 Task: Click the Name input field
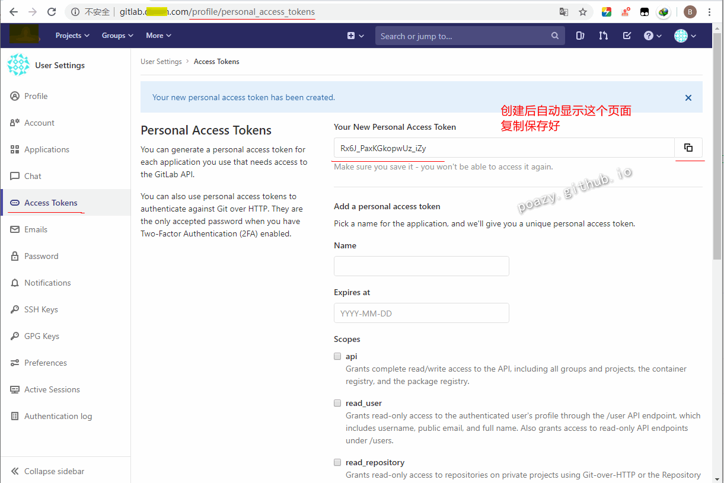click(x=421, y=266)
